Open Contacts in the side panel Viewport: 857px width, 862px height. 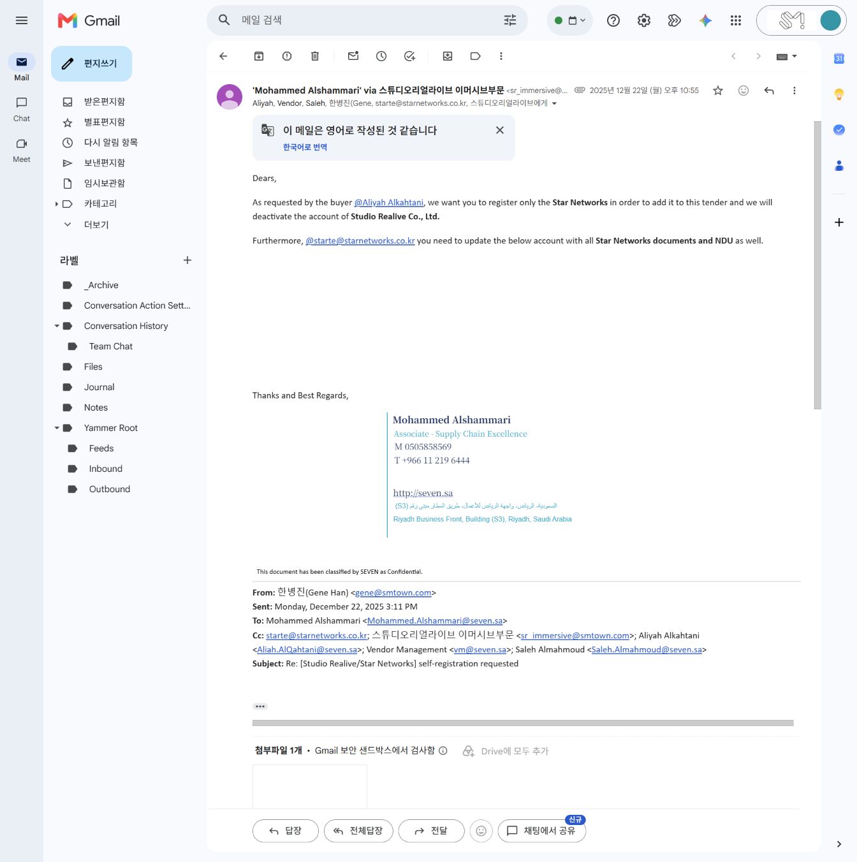[x=839, y=166]
